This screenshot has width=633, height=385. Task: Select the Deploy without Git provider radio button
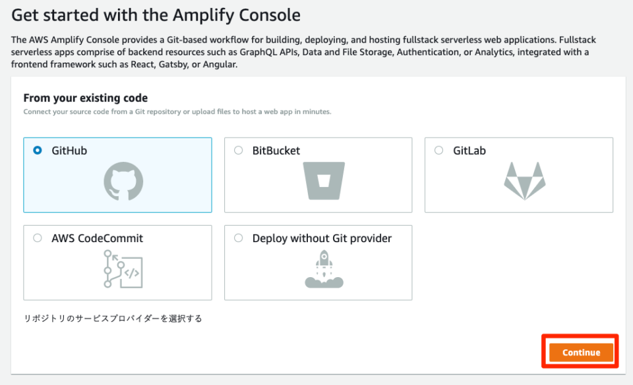click(x=239, y=238)
